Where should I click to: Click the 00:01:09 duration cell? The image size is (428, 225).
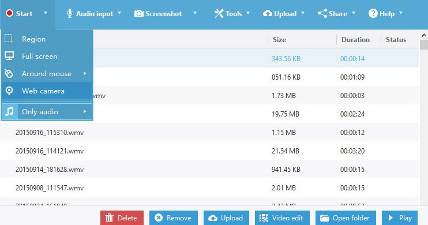(x=352, y=77)
